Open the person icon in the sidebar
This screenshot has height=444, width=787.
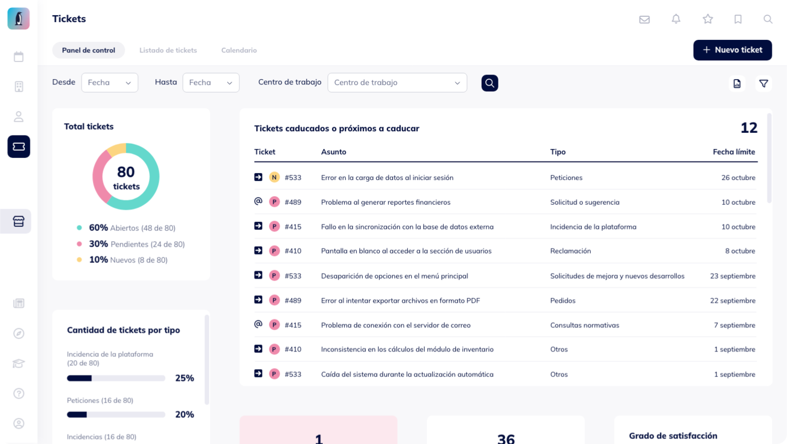[19, 117]
